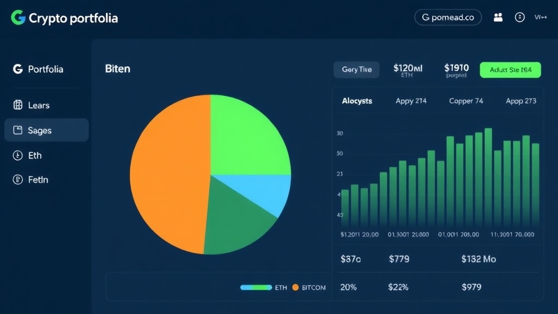Click the Portfolia G icon in sidebar
Image resolution: width=558 pixels, height=314 pixels.
[17, 69]
